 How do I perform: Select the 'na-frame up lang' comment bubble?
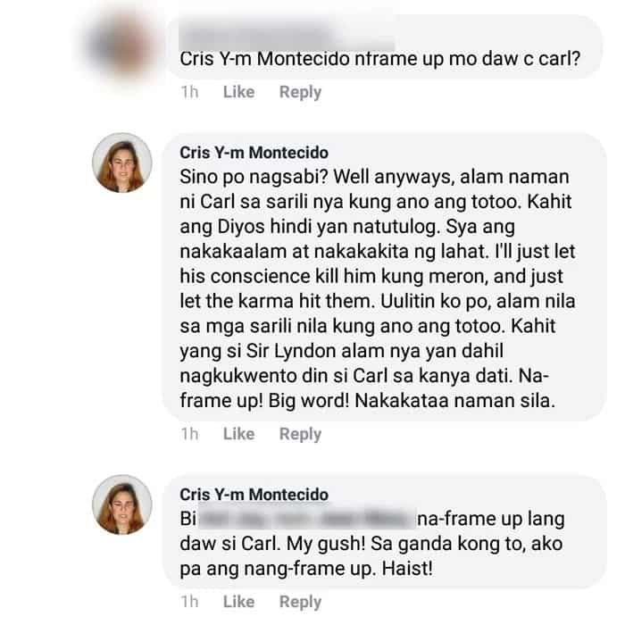[x=385, y=531]
